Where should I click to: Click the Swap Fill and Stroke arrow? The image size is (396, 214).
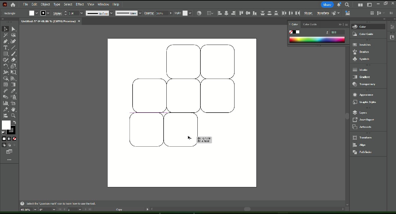click(x=14, y=122)
